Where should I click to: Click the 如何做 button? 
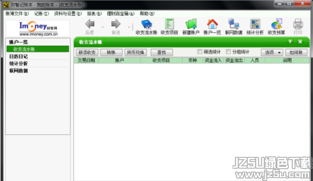tap(296, 53)
